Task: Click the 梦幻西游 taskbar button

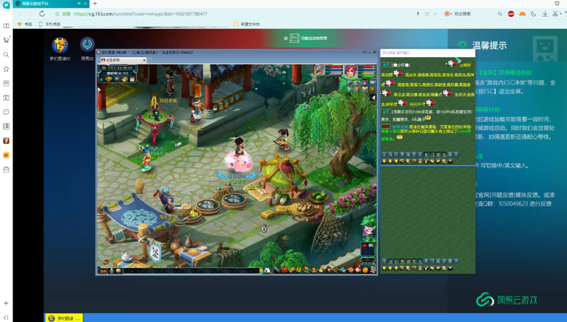Action: [x=64, y=318]
